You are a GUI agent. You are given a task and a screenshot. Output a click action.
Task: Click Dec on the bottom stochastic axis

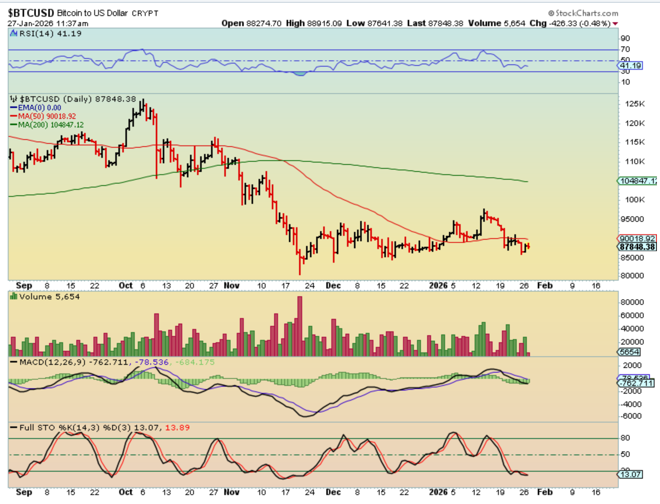pos(333,492)
